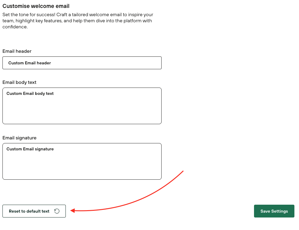Click the "Email body text" field label
Viewport: 299px width, 230px height.
pos(19,82)
